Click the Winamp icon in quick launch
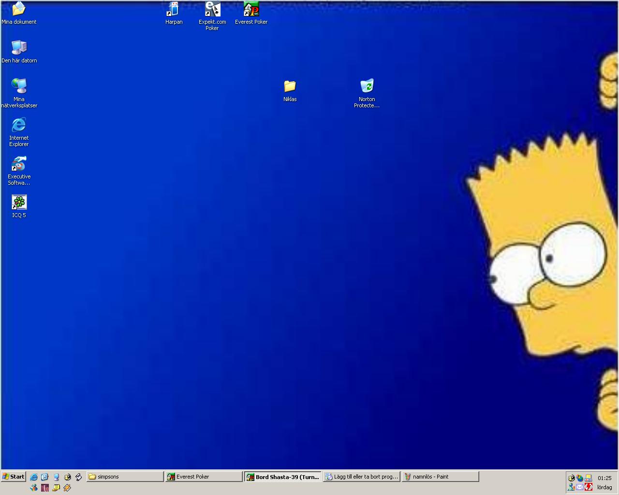 tap(67, 488)
